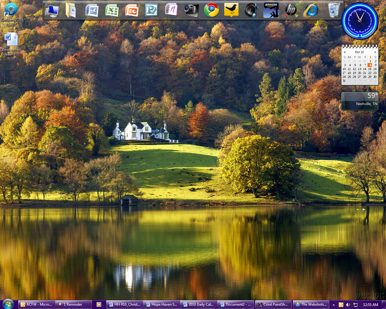Image resolution: width=386 pixels, height=309 pixels.
Task: Open the Recycle Bin in the dock
Action: [334, 10]
